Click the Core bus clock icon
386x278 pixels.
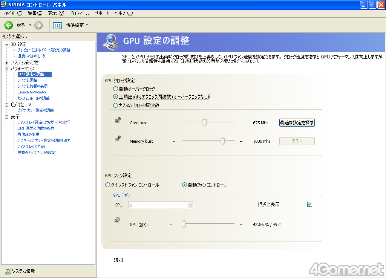(x=118, y=120)
